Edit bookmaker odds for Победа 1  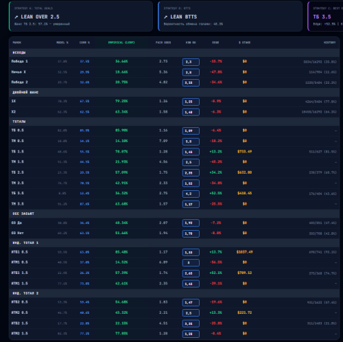click(191, 62)
